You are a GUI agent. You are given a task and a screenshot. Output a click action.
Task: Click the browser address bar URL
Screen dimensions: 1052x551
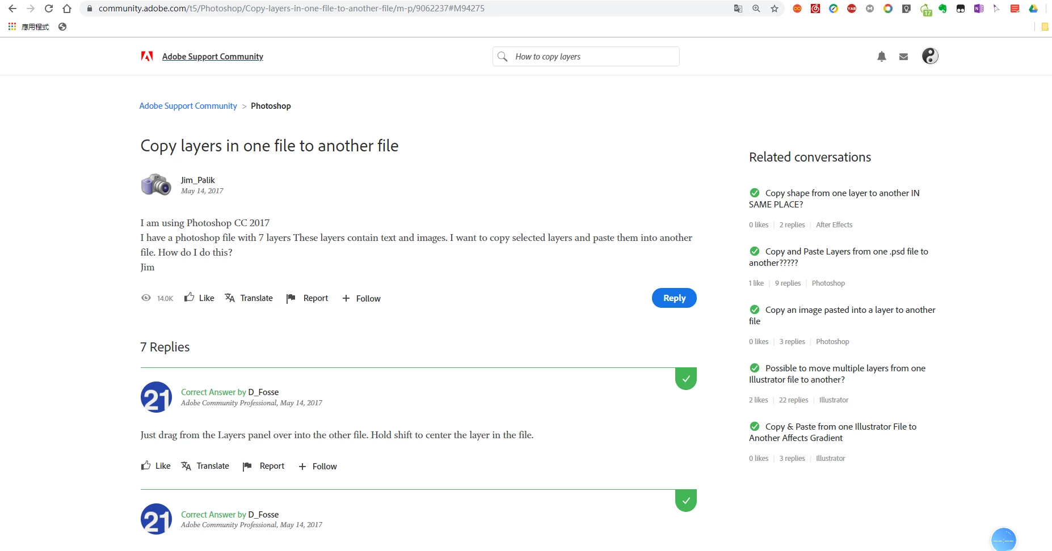(x=292, y=9)
